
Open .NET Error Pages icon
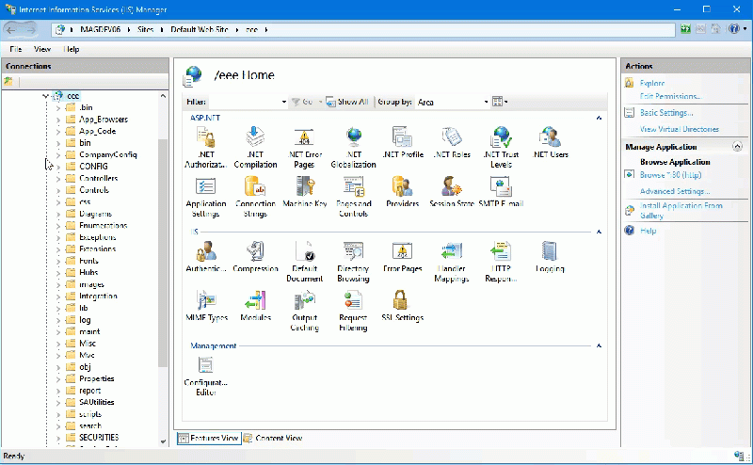304,147
